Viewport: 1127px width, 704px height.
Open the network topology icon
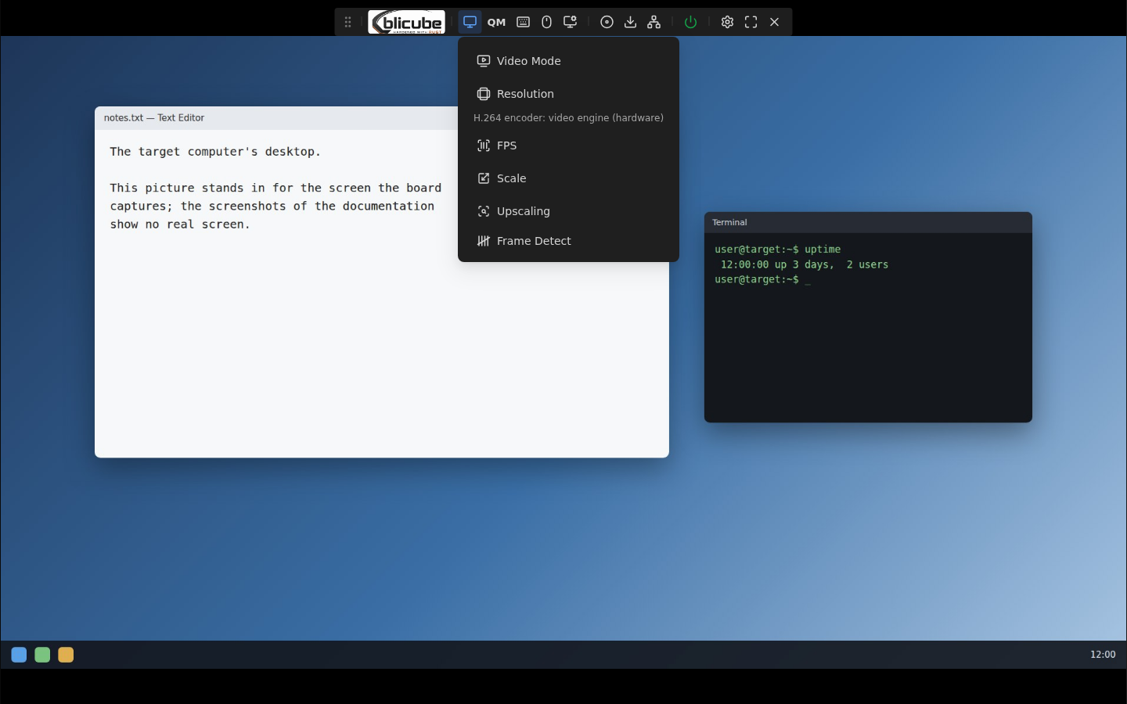point(654,22)
